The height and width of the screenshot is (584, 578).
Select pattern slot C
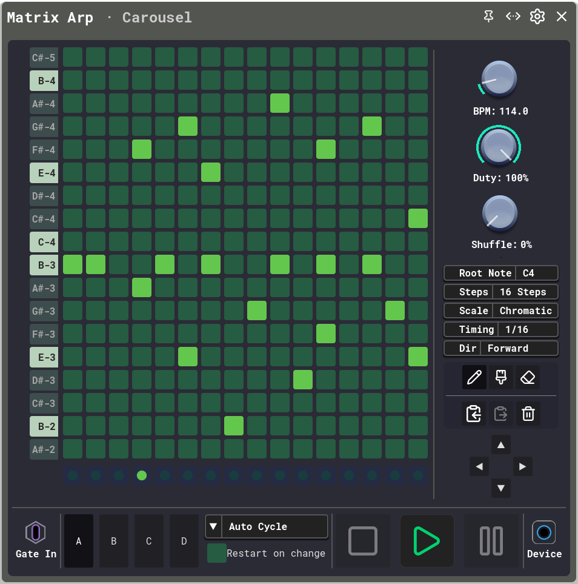coord(149,541)
